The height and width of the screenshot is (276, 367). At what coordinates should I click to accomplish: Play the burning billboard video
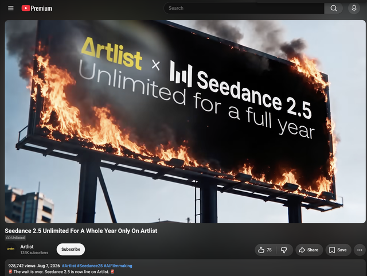[185, 122]
